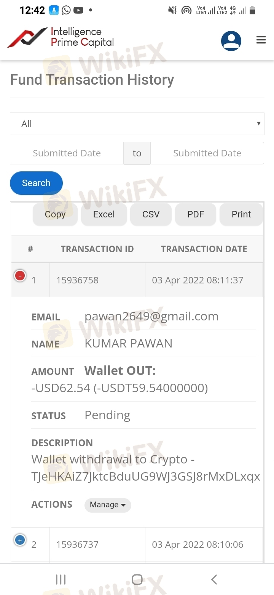This screenshot has width=274, height=595.
Task: Print the transaction history
Action: [241, 214]
